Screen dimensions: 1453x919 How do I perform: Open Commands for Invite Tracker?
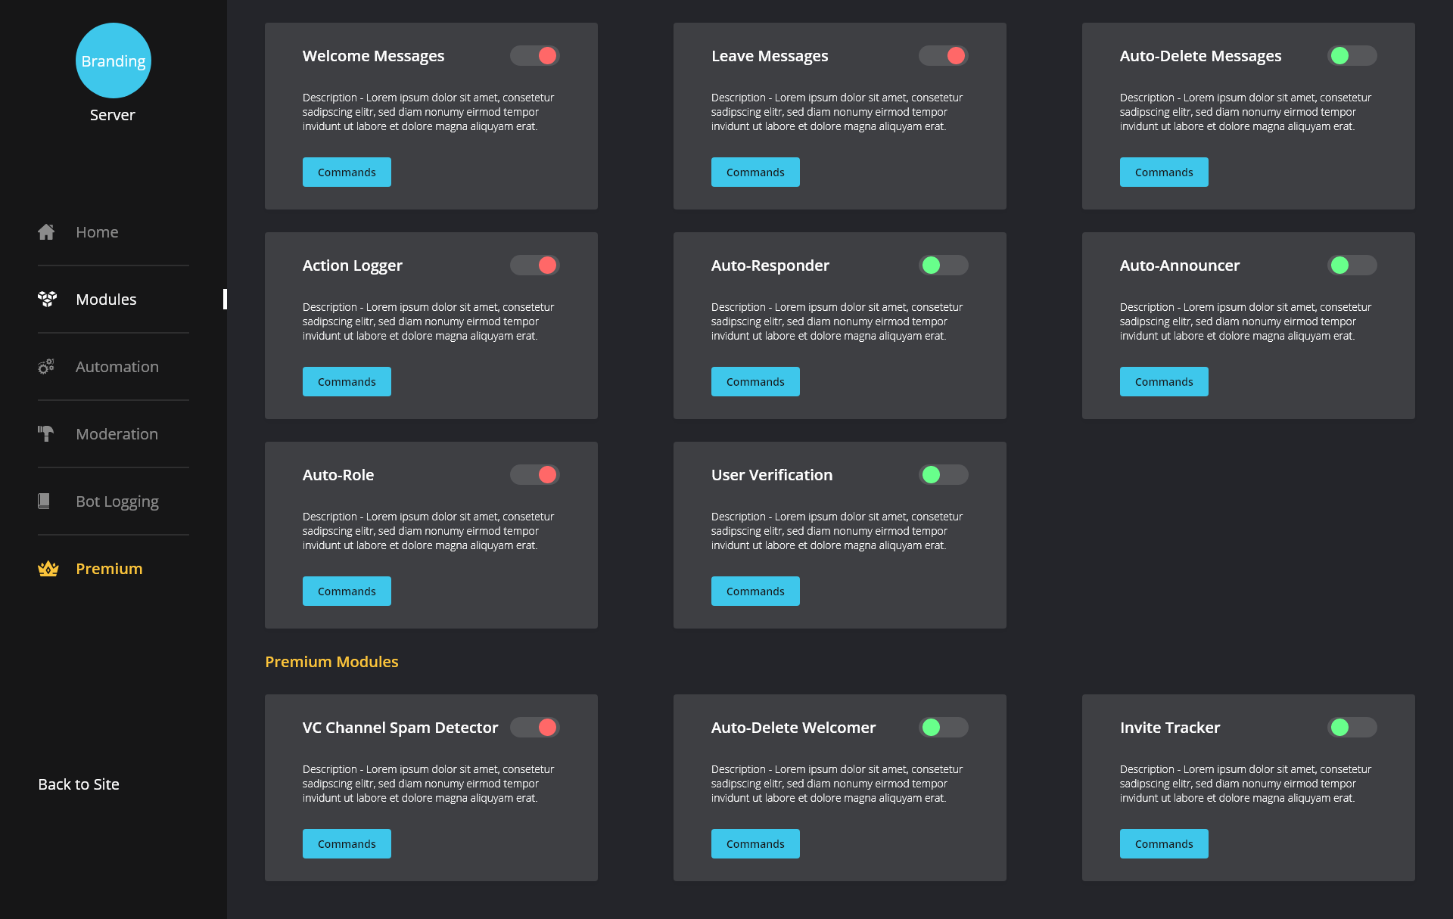tap(1164, 843)
